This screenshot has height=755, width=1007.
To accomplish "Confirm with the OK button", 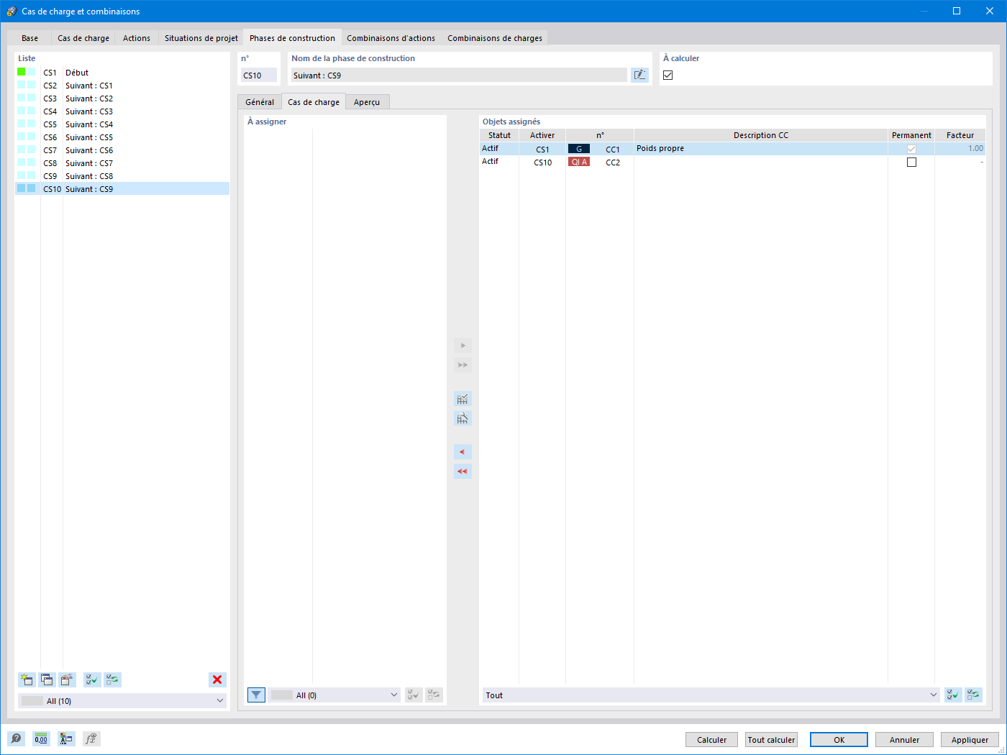I will click(839, 740).
